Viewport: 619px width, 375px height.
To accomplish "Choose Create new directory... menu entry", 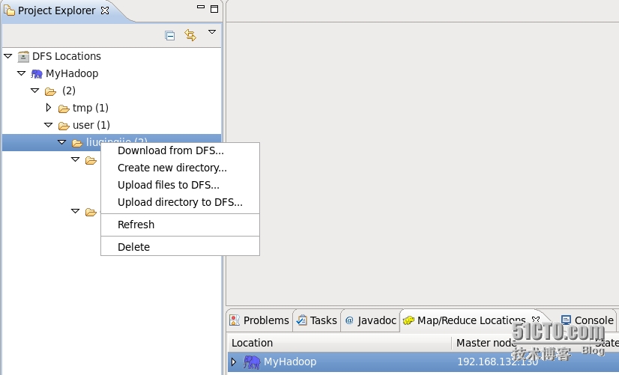I will point(180,168).
